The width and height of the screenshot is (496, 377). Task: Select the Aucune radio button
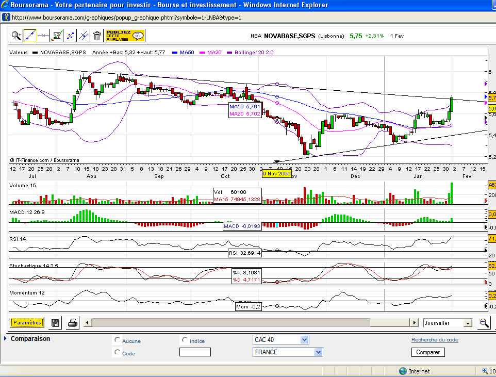(x=118, y=340)
